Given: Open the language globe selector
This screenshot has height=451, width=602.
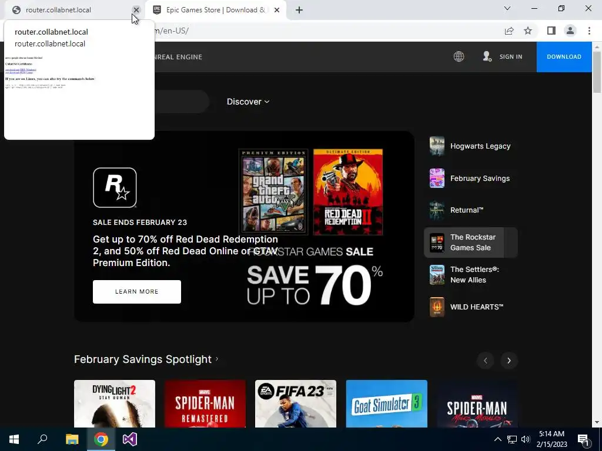Looking at the screenshot, I should tap(459, 57).
